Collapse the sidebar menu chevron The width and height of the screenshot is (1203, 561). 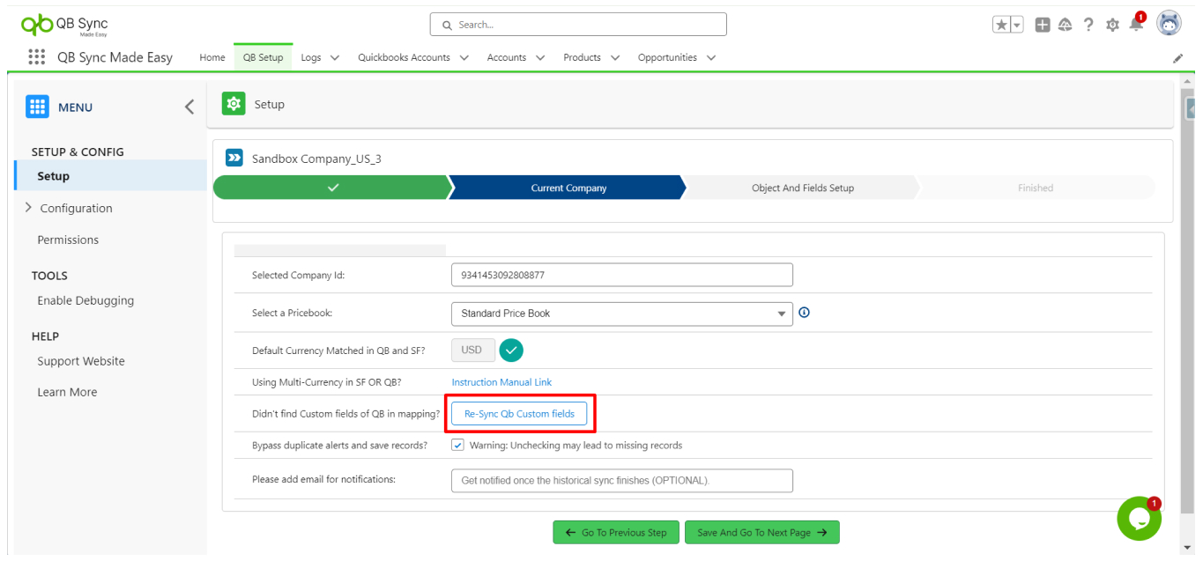click(x=189, y=107)
